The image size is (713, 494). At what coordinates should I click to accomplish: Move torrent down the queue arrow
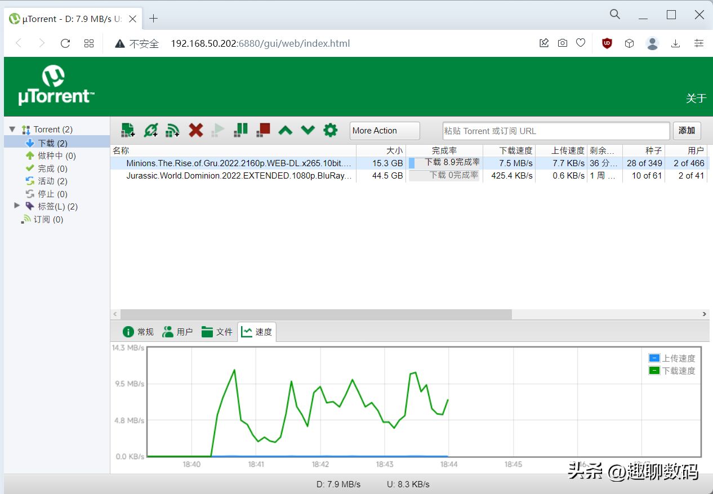308,131
